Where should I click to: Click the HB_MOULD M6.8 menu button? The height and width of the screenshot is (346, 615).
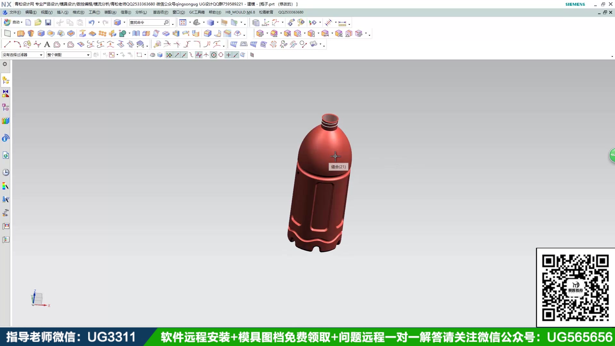(x=240, y=12)
